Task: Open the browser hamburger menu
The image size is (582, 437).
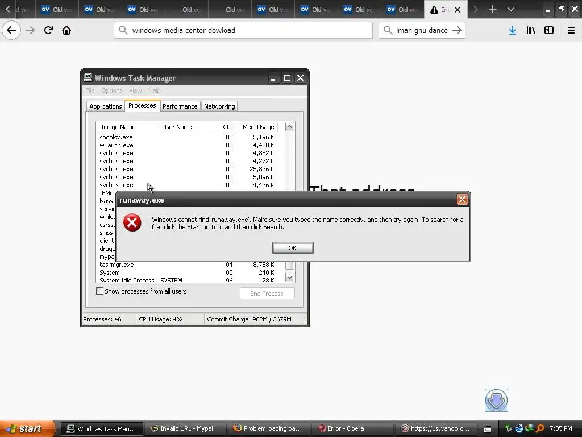Action: coord(571,30)
